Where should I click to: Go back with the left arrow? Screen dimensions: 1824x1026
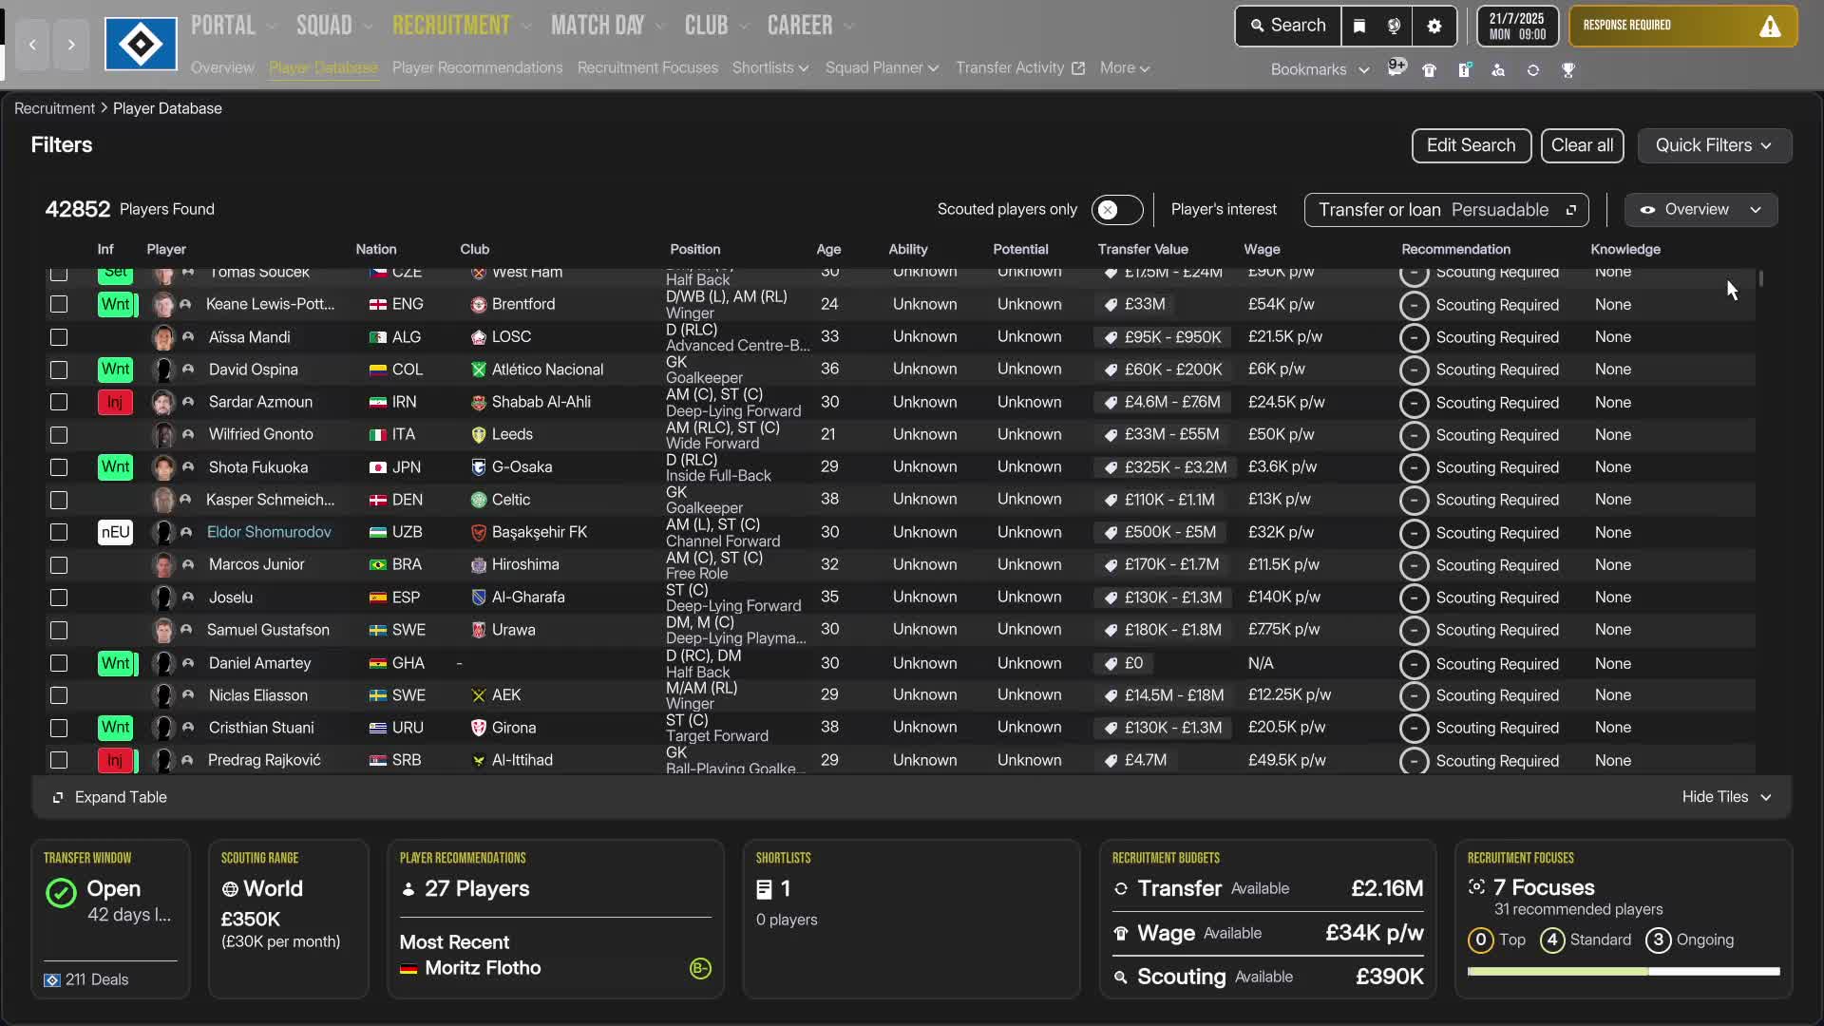(32, 45)
